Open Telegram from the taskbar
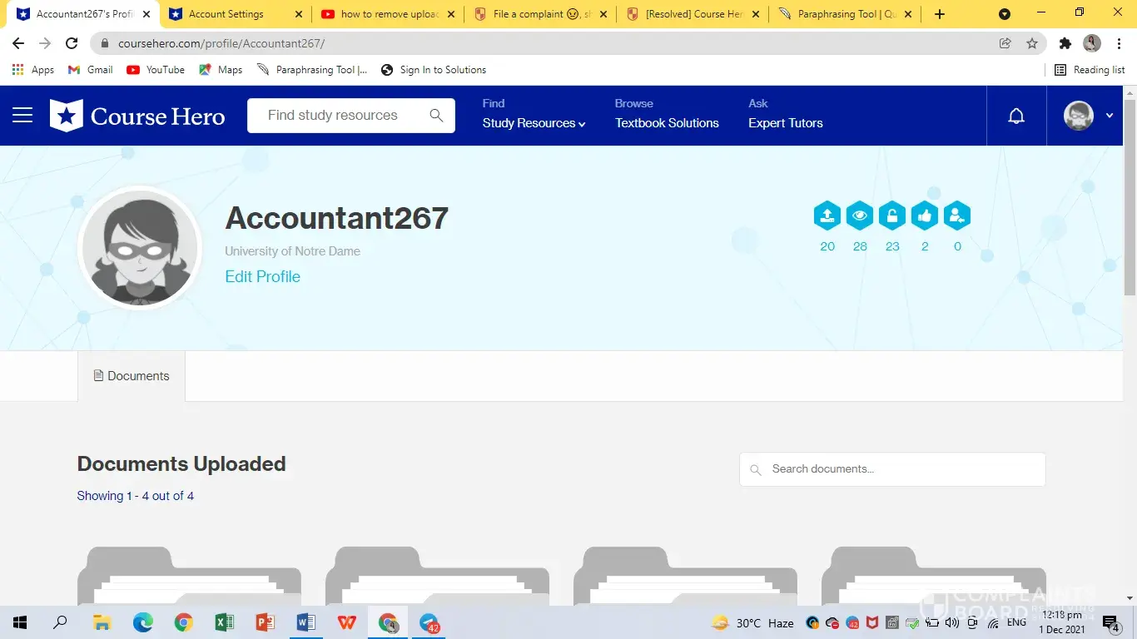 click(x=429, y=622)
